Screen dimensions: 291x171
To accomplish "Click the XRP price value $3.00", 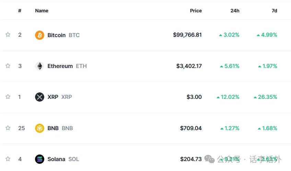I will point(194,97).
